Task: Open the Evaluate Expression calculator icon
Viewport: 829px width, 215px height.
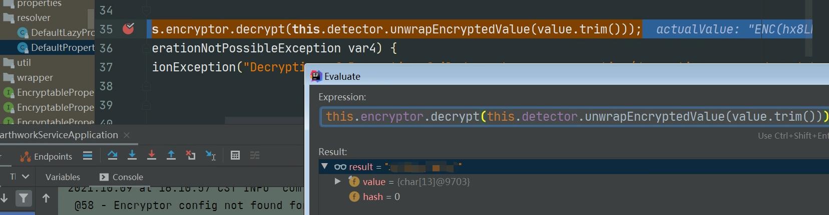Action: coord(235,156)
